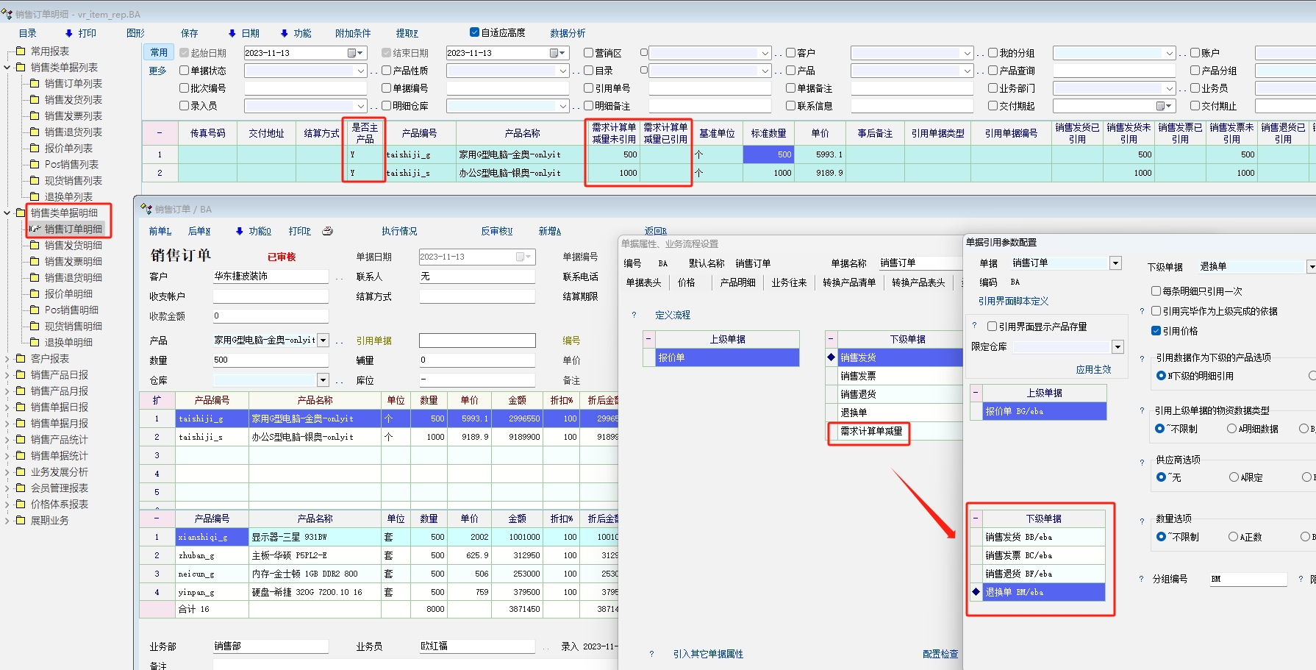Click the help question mark beside 定义流程

(x=634, y=315)
